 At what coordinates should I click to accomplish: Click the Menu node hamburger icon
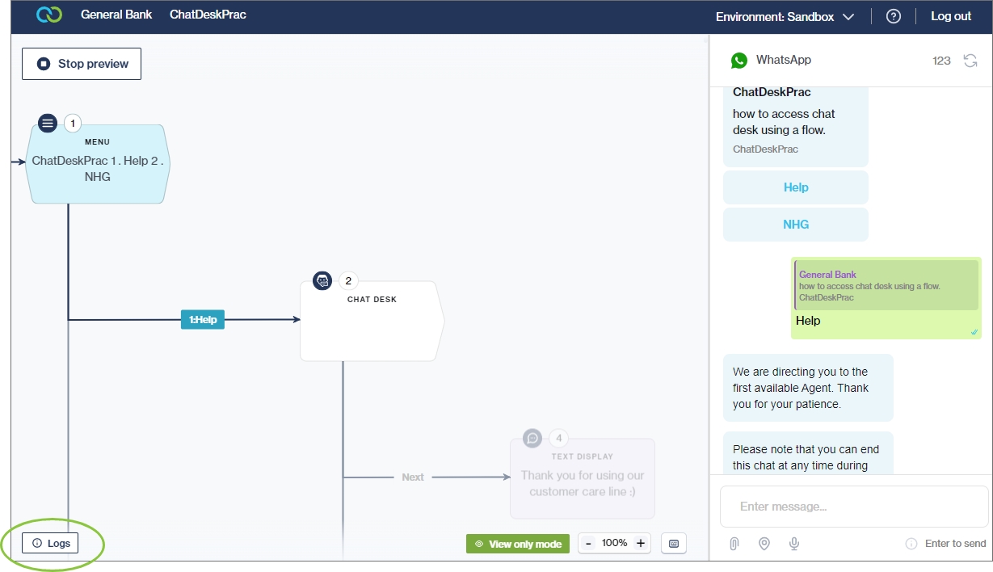click(x=48, y=124)
